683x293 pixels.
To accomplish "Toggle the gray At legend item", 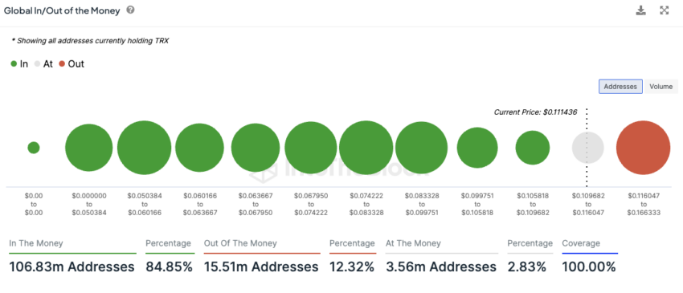I will (43, 64).
